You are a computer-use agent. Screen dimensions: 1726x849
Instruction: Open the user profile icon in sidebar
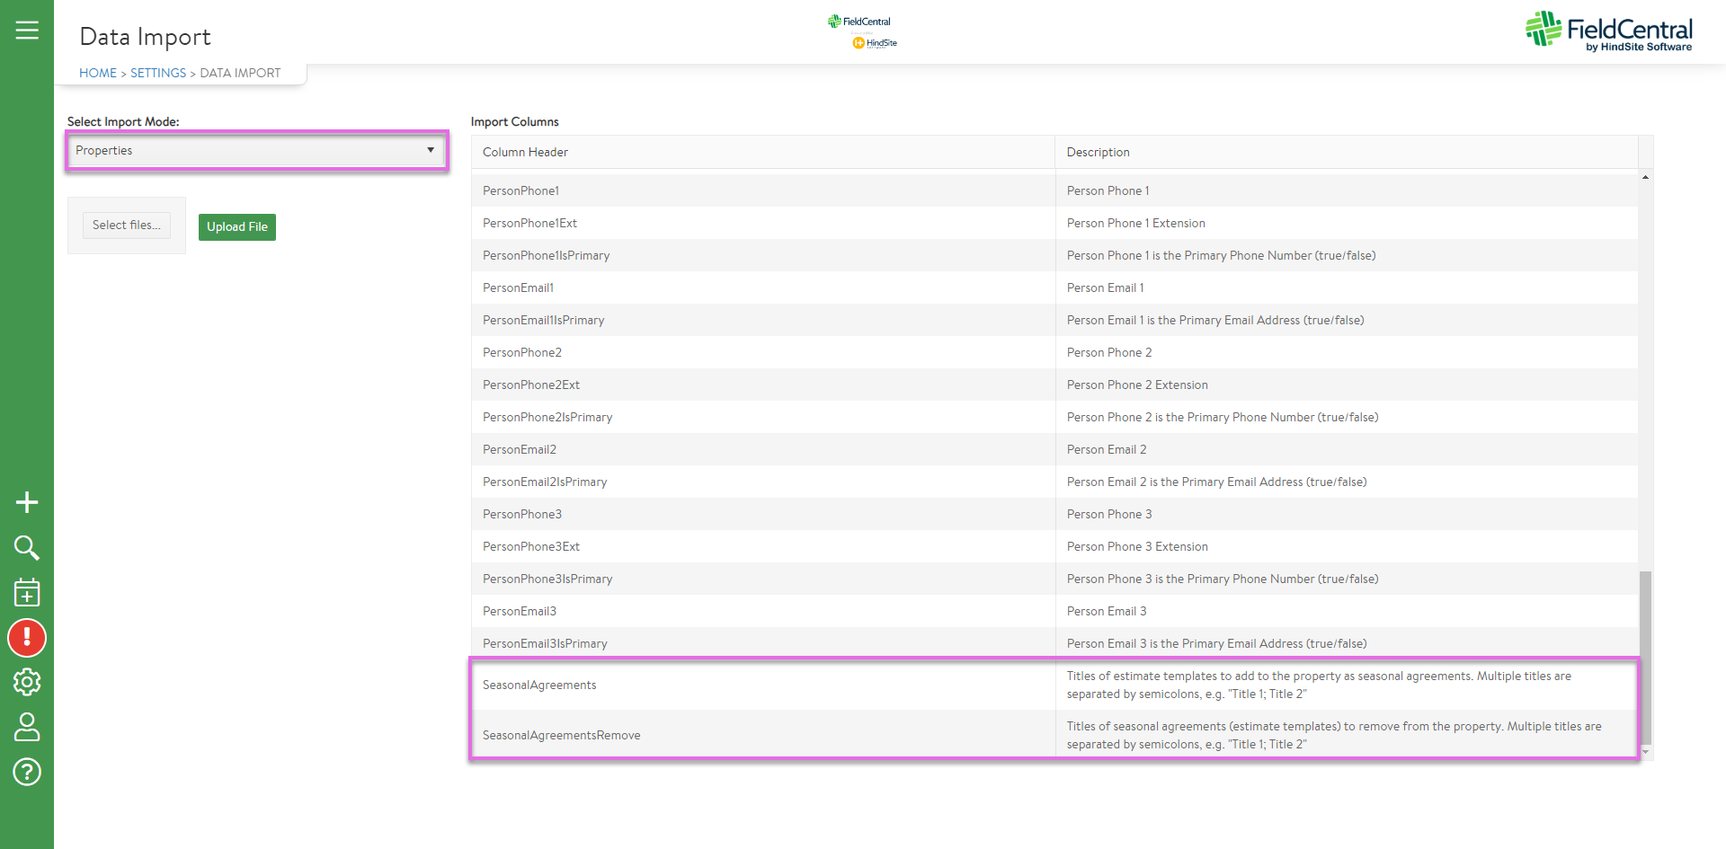tap(27, 727)
